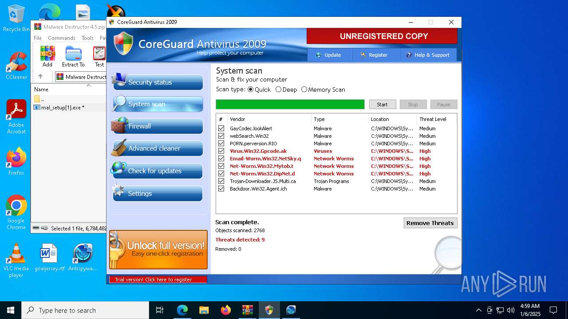Click the Threats detected: 9 text
Viewport: 568px width, 319px height.
point(240,240)
